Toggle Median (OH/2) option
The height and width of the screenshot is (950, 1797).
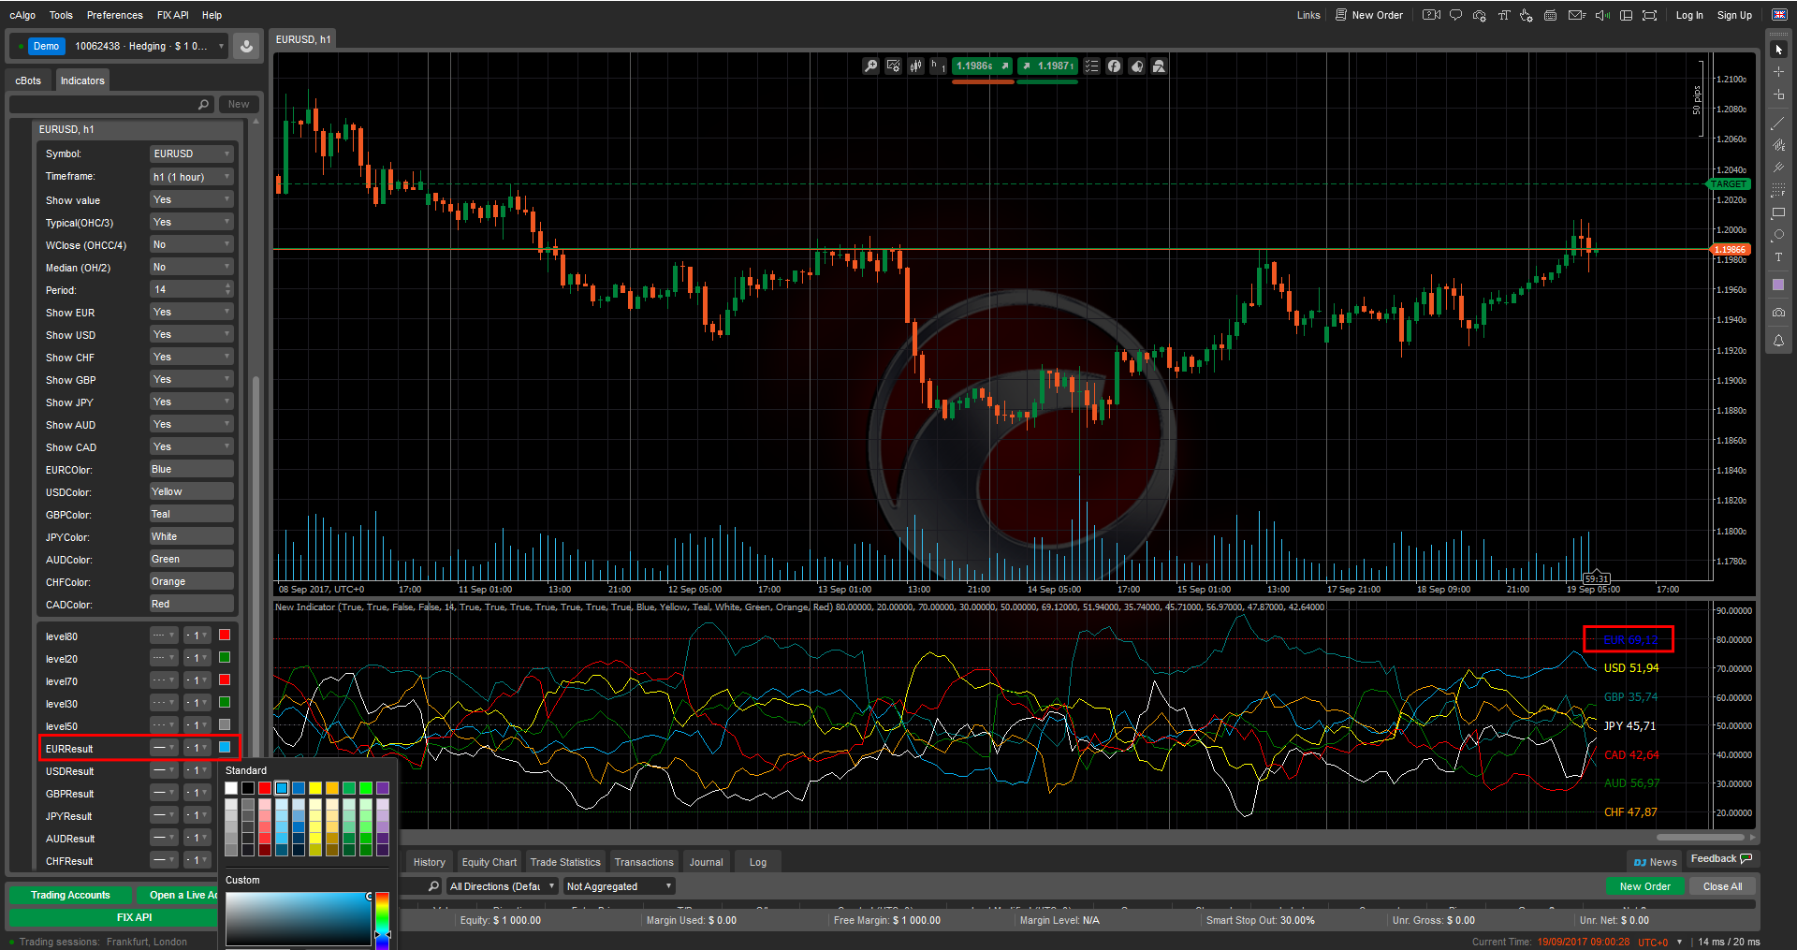191,267
